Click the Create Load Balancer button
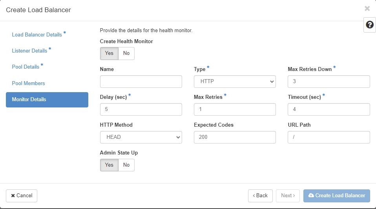Image resolution: width=376 pixels, height=209 pixels. pos(336,196)
